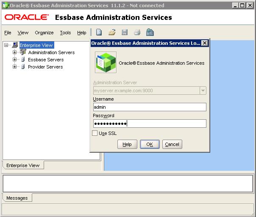Image resolution: width=256 pixels, height=217 pixels.
Task: Expand the Administration Servers node
Action: pos(14,52)
